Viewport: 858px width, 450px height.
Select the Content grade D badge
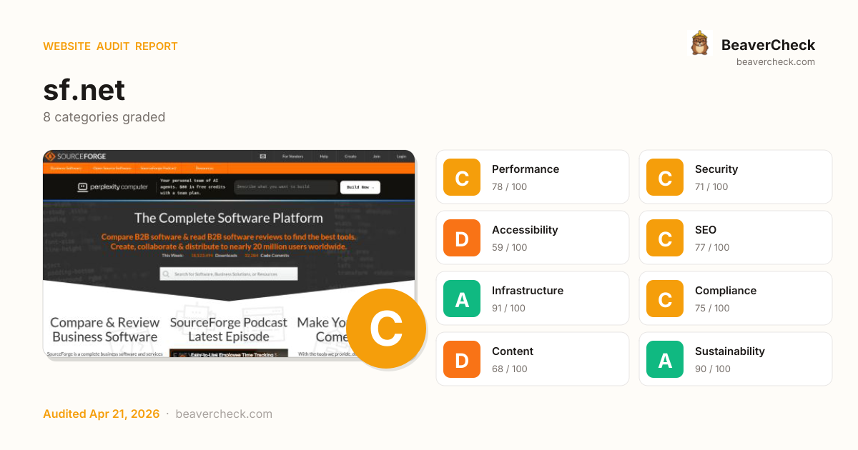click(462, 359)
